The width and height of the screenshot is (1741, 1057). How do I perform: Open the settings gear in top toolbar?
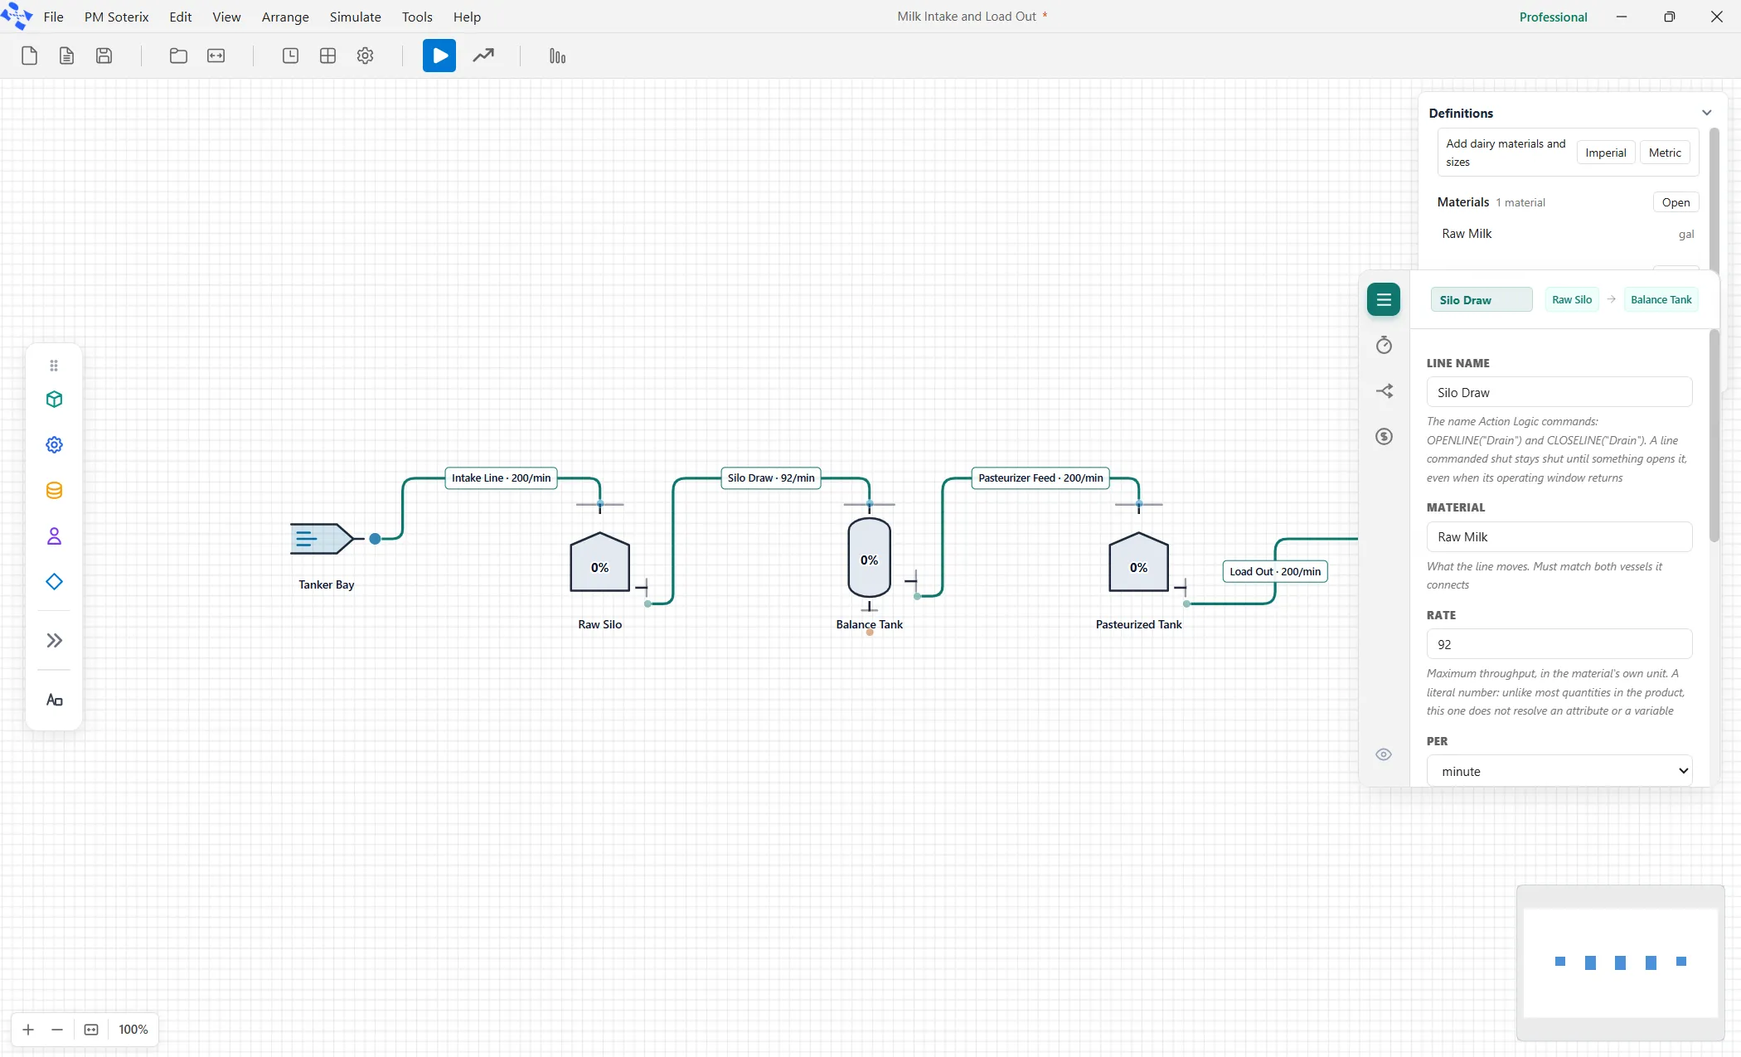point(365,56)
